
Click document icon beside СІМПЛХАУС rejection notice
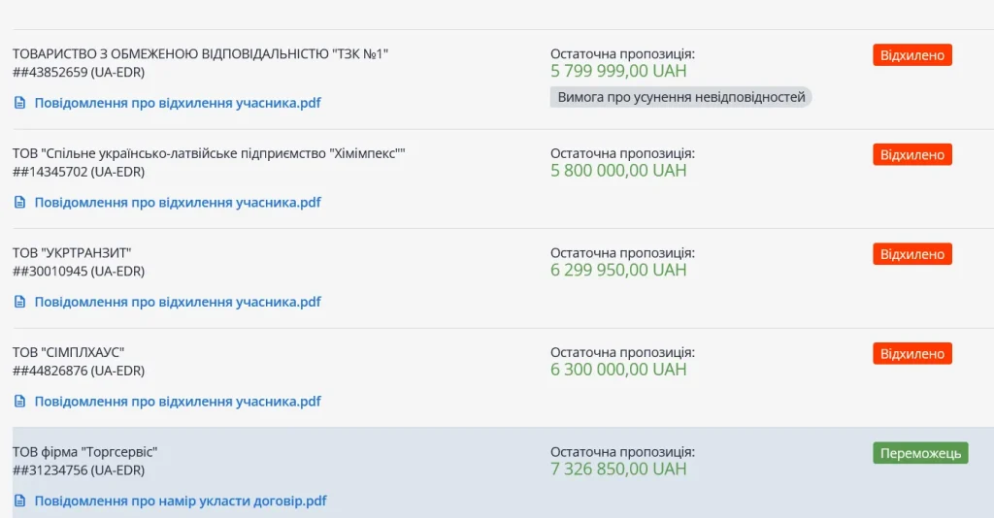(x=19, y=402)
